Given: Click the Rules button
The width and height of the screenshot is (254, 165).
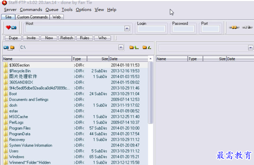Looking at the screenshot, I should (85, 38).
